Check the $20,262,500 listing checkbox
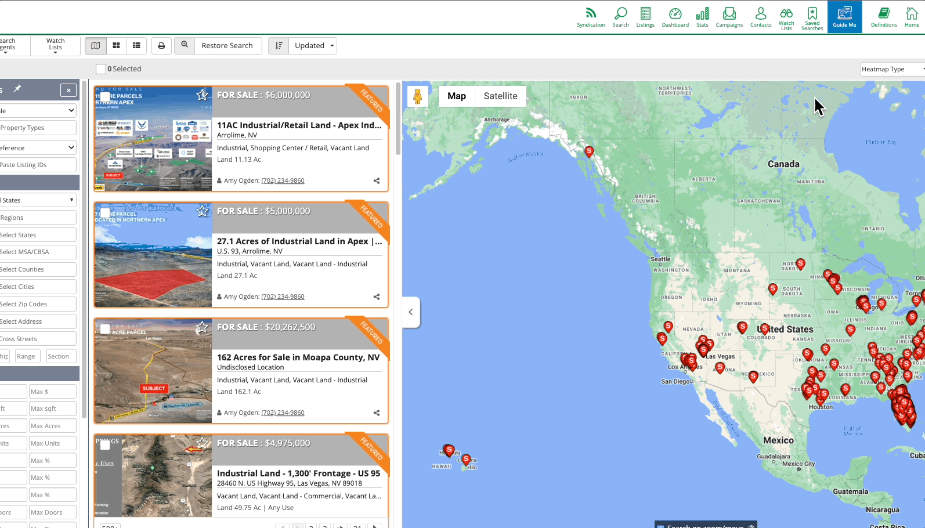The width and height of the screenshot is (925, 528). point(105,329)
